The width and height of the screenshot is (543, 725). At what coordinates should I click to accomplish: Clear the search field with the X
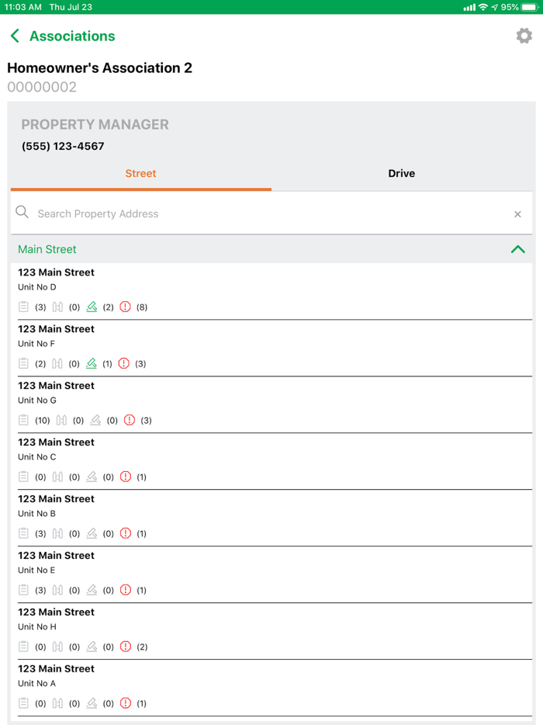[x=517, y=213]
